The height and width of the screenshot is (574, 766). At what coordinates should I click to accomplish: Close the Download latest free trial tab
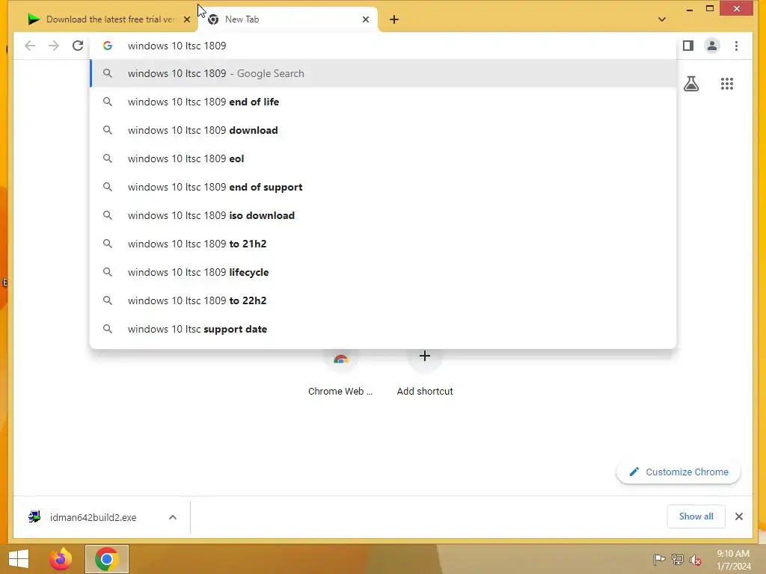click(186, 19)
